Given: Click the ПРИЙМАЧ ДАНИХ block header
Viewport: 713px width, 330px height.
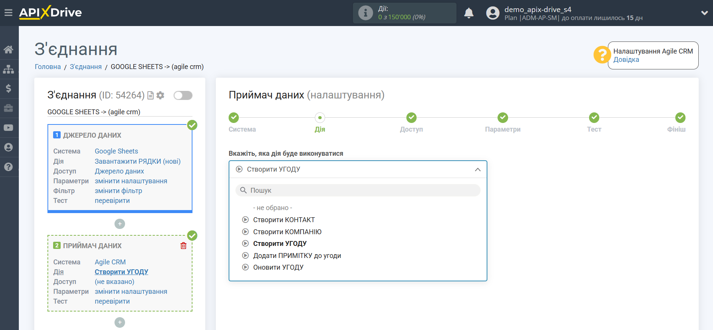Looking at the screenshot, I should (x=92, y=246).
